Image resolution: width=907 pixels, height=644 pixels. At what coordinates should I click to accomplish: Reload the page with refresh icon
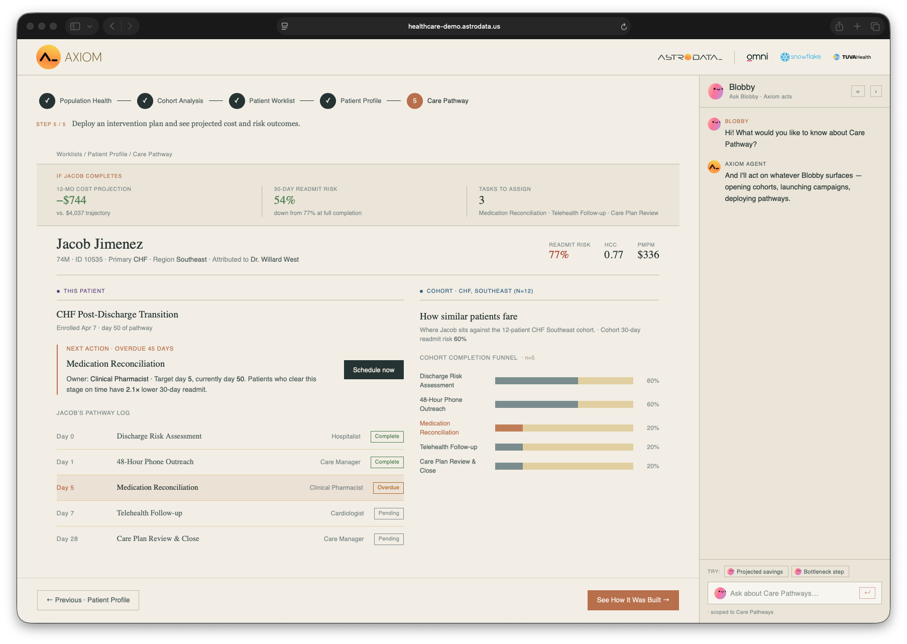pos(624,27)
